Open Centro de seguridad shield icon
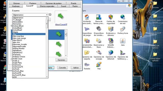The image size is (163, 91). click(111, 17)
